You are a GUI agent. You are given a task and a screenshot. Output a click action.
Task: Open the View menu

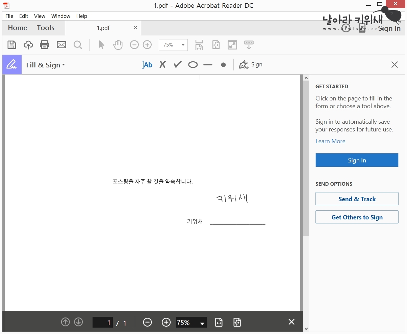(40, 16)
